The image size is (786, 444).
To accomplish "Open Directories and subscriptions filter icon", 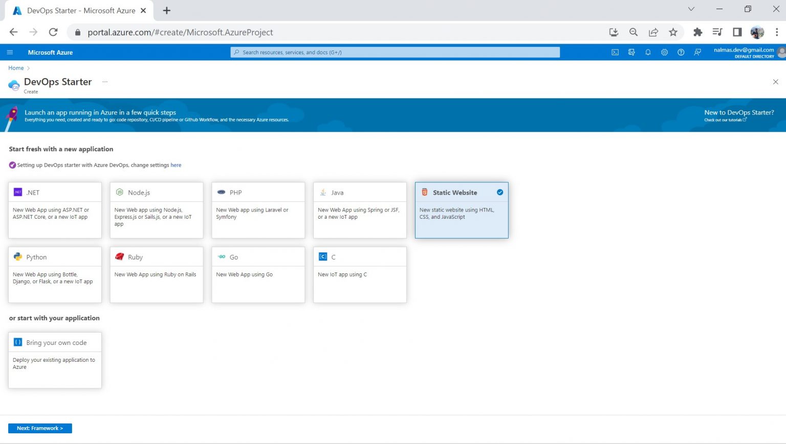I will pyautogui.click(x=631, y=52).
